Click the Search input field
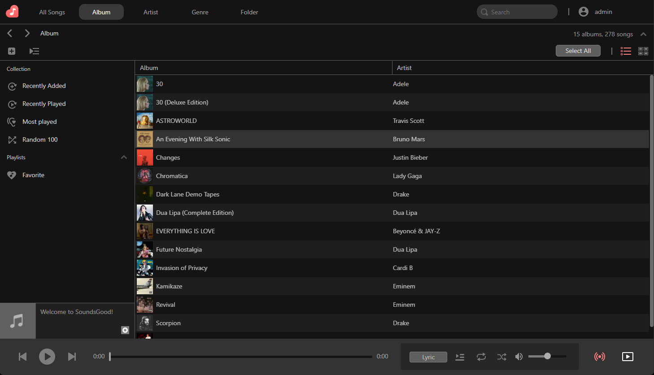The width and height of the screenshot is (654, 375). [517, 12]
